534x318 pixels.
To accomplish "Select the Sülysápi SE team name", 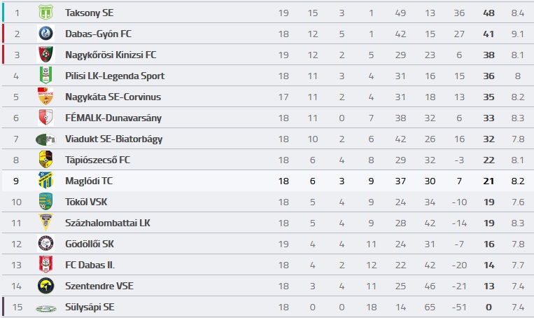I will (x=90, y=307).
